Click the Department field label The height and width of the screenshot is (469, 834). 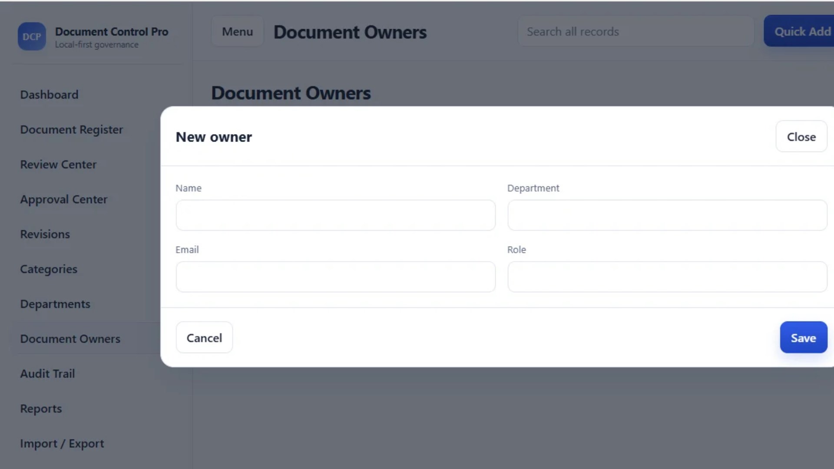533,188
